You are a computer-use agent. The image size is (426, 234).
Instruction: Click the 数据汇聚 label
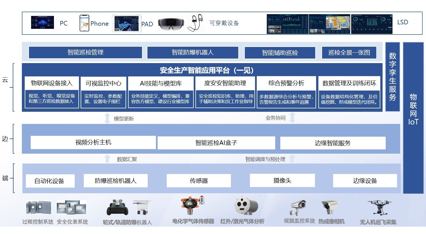pos(127,159)
